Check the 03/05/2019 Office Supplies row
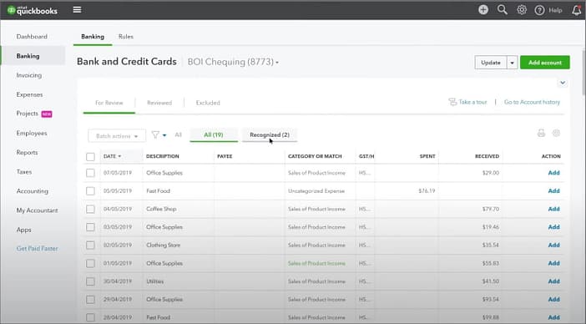586x324 pixels. tap(90, 227)
